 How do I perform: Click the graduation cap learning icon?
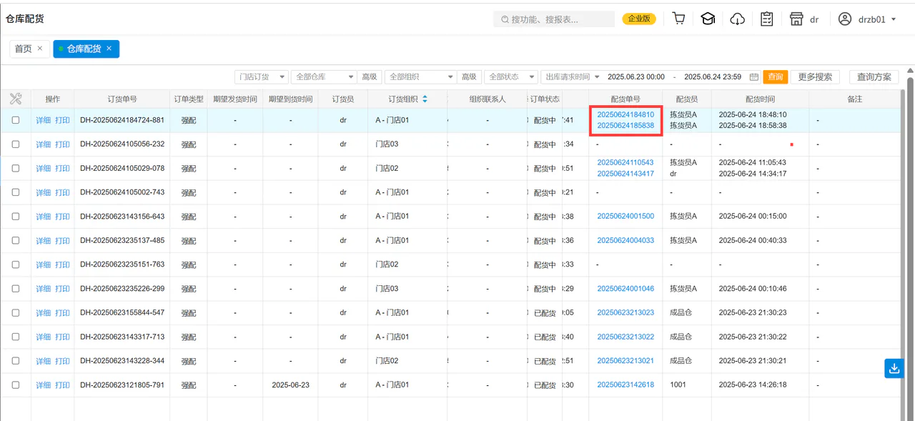pyautogui.click(x=708, y=19)
